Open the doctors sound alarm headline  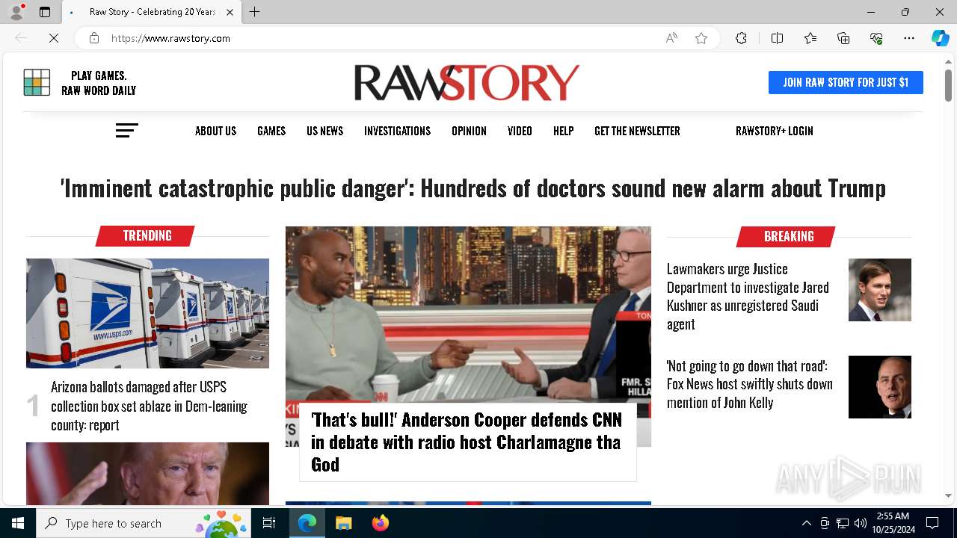473,188
